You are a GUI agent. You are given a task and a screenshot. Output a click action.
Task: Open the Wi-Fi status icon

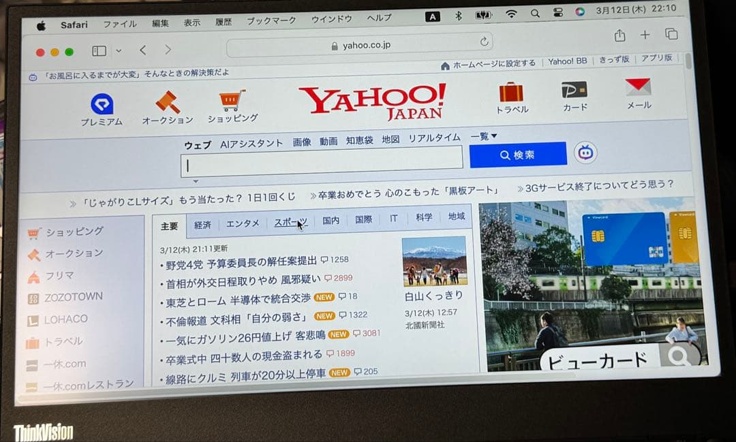click(511, 14)
